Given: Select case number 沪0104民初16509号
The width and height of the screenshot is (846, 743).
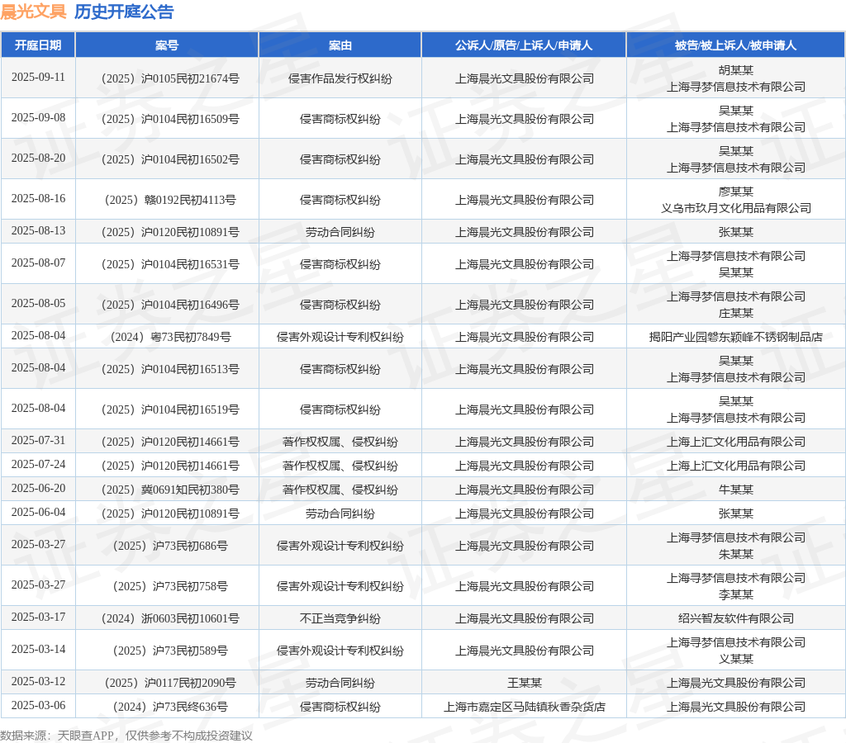Looking at the screenshot, I should point(170,119).
